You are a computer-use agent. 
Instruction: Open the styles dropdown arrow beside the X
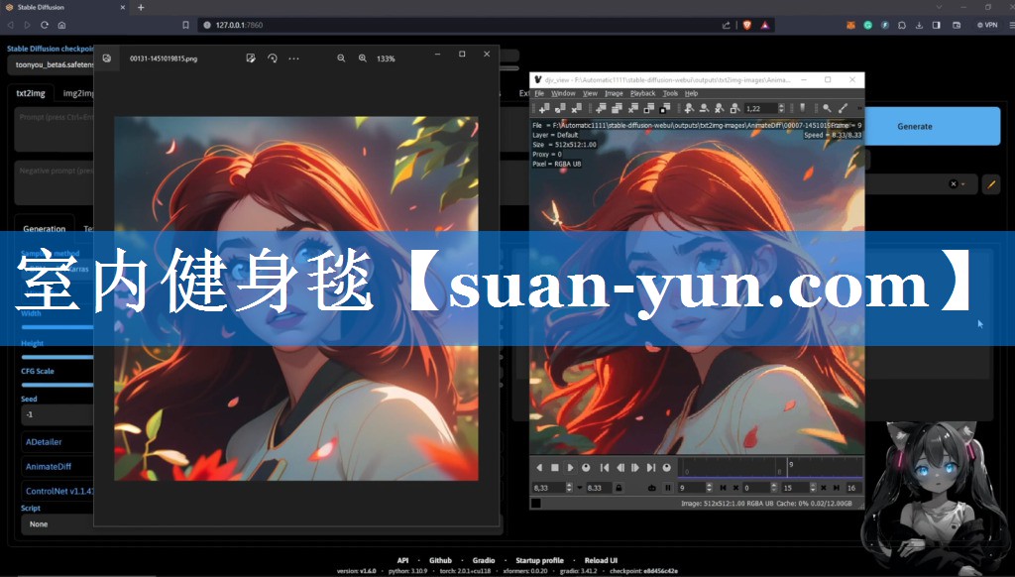963,184
